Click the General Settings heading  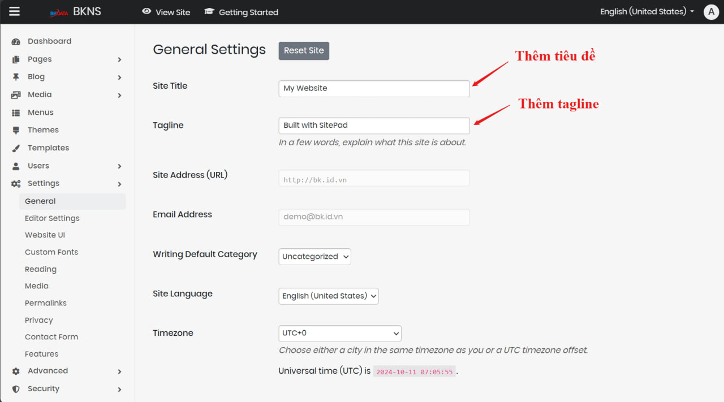[209, 50]
